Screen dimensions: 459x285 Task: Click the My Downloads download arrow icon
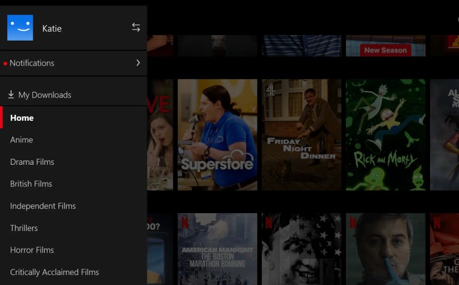(11, 95)
